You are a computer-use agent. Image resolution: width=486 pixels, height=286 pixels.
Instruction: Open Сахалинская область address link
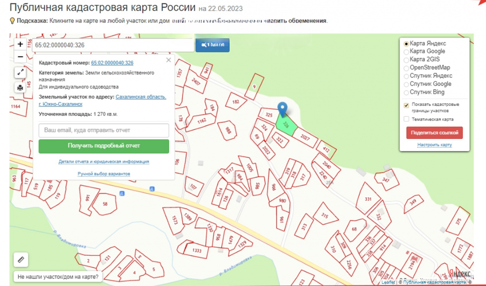(x=103, y=101)
